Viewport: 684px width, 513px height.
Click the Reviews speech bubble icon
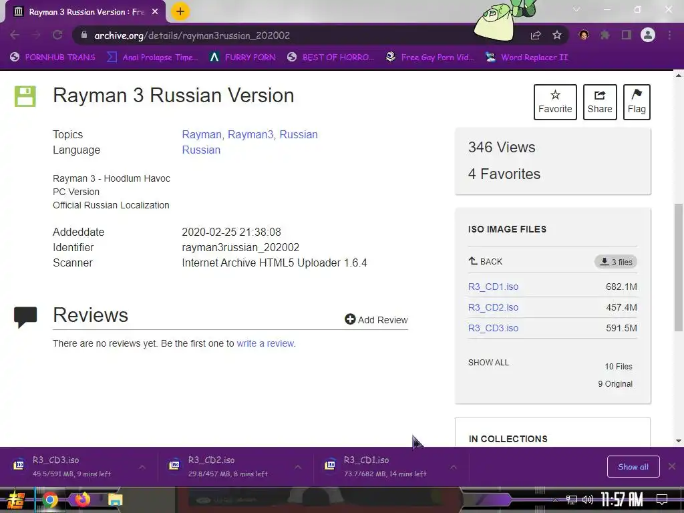(25, 317)
